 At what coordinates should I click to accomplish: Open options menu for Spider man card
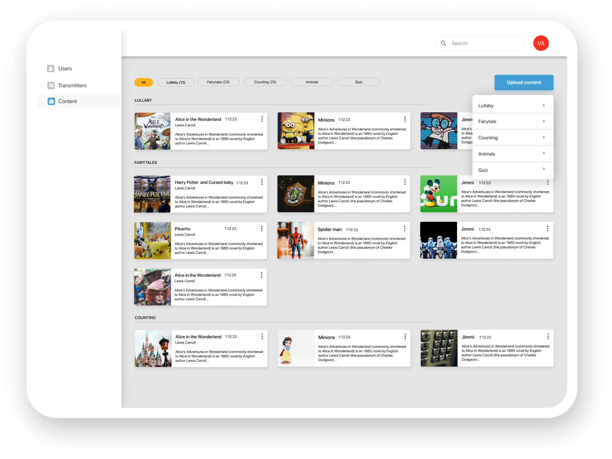click(405, 228)
